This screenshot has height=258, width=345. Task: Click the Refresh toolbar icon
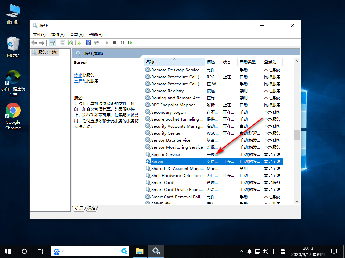70,43
